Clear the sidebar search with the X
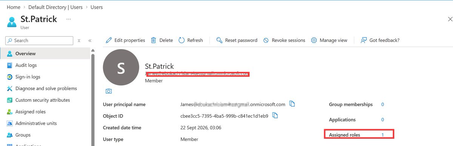Image resolution: width=453 pixels, height=146 pixels. 79,40
